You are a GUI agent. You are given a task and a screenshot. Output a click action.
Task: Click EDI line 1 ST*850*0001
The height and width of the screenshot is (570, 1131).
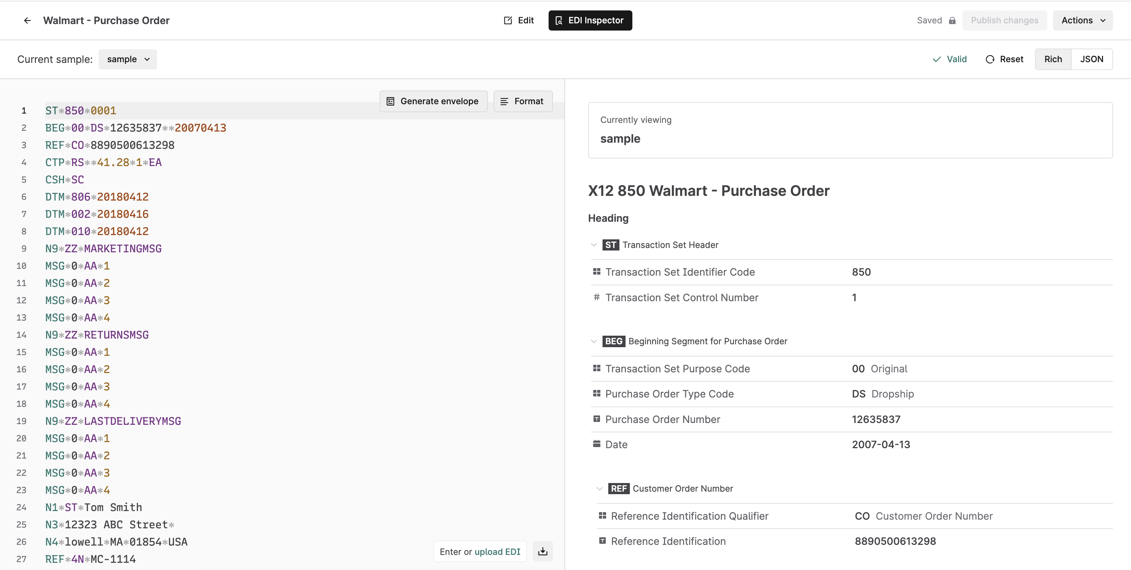[81, 111]
